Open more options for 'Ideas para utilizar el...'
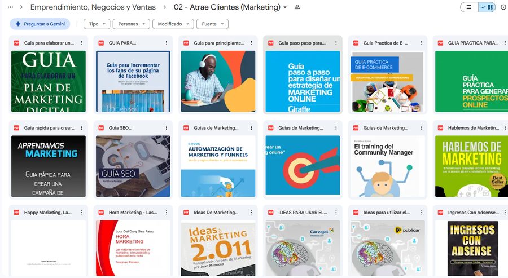Image resolution: width=508 pixels, height=278 pixels. pyautogui.click(x=421, y=213)
